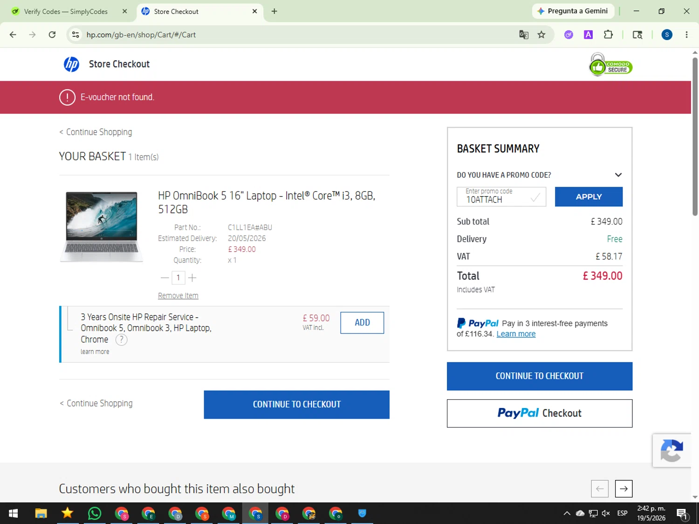Open Google Translate page icon

[524, 34]
